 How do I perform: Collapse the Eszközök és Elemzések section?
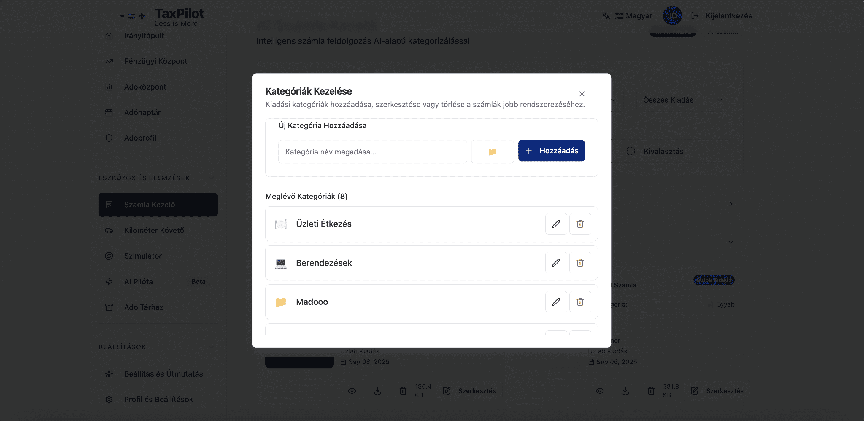(211, 178)
